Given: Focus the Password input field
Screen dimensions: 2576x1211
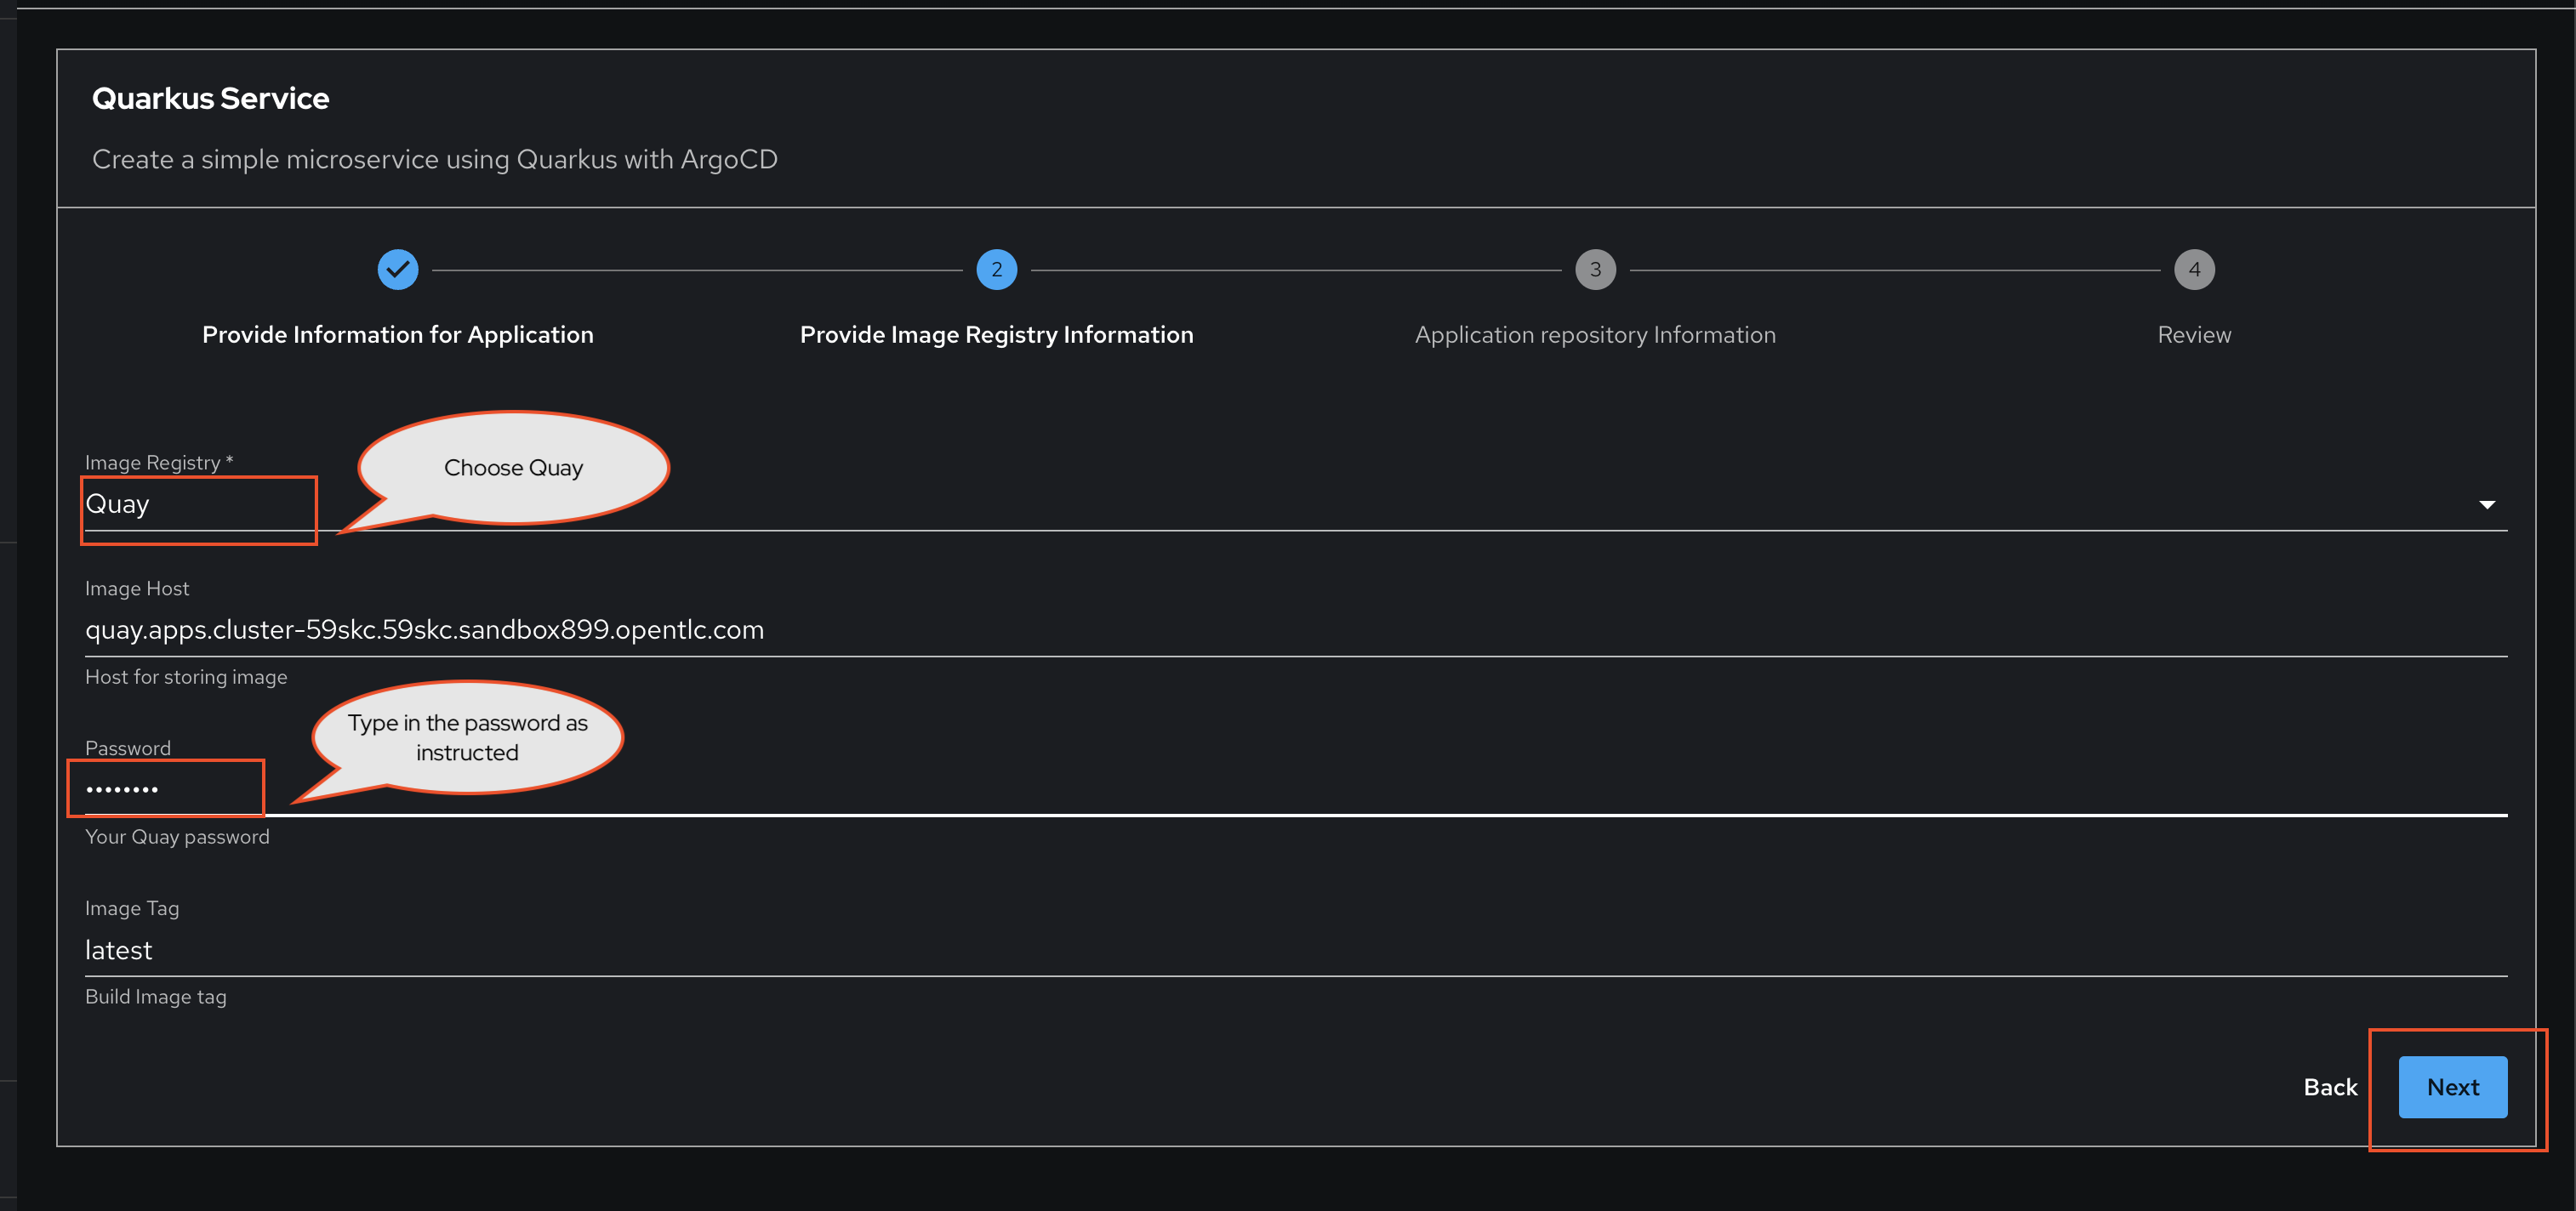Looking at the screenshot, I should (x=1296, y=790).
